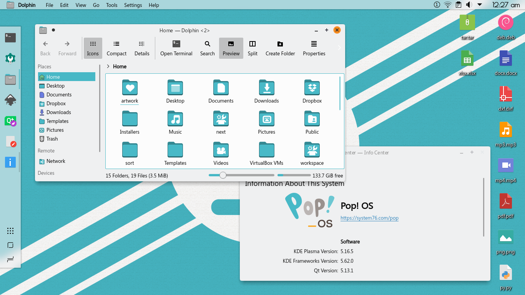Viewport: 525px width, 295px height.
Task: Click the icon zoom slider handle
Action: pyautogui.click(x=223, y=175)
